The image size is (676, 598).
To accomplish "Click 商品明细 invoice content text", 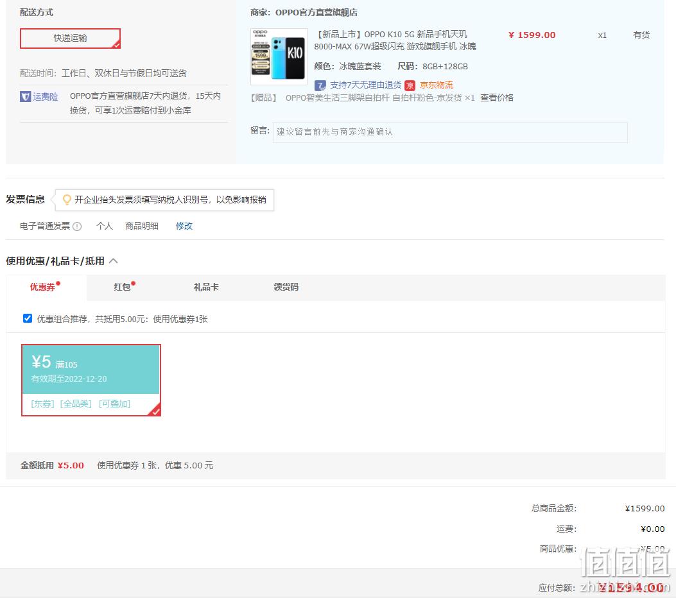I will click(141, 226).
